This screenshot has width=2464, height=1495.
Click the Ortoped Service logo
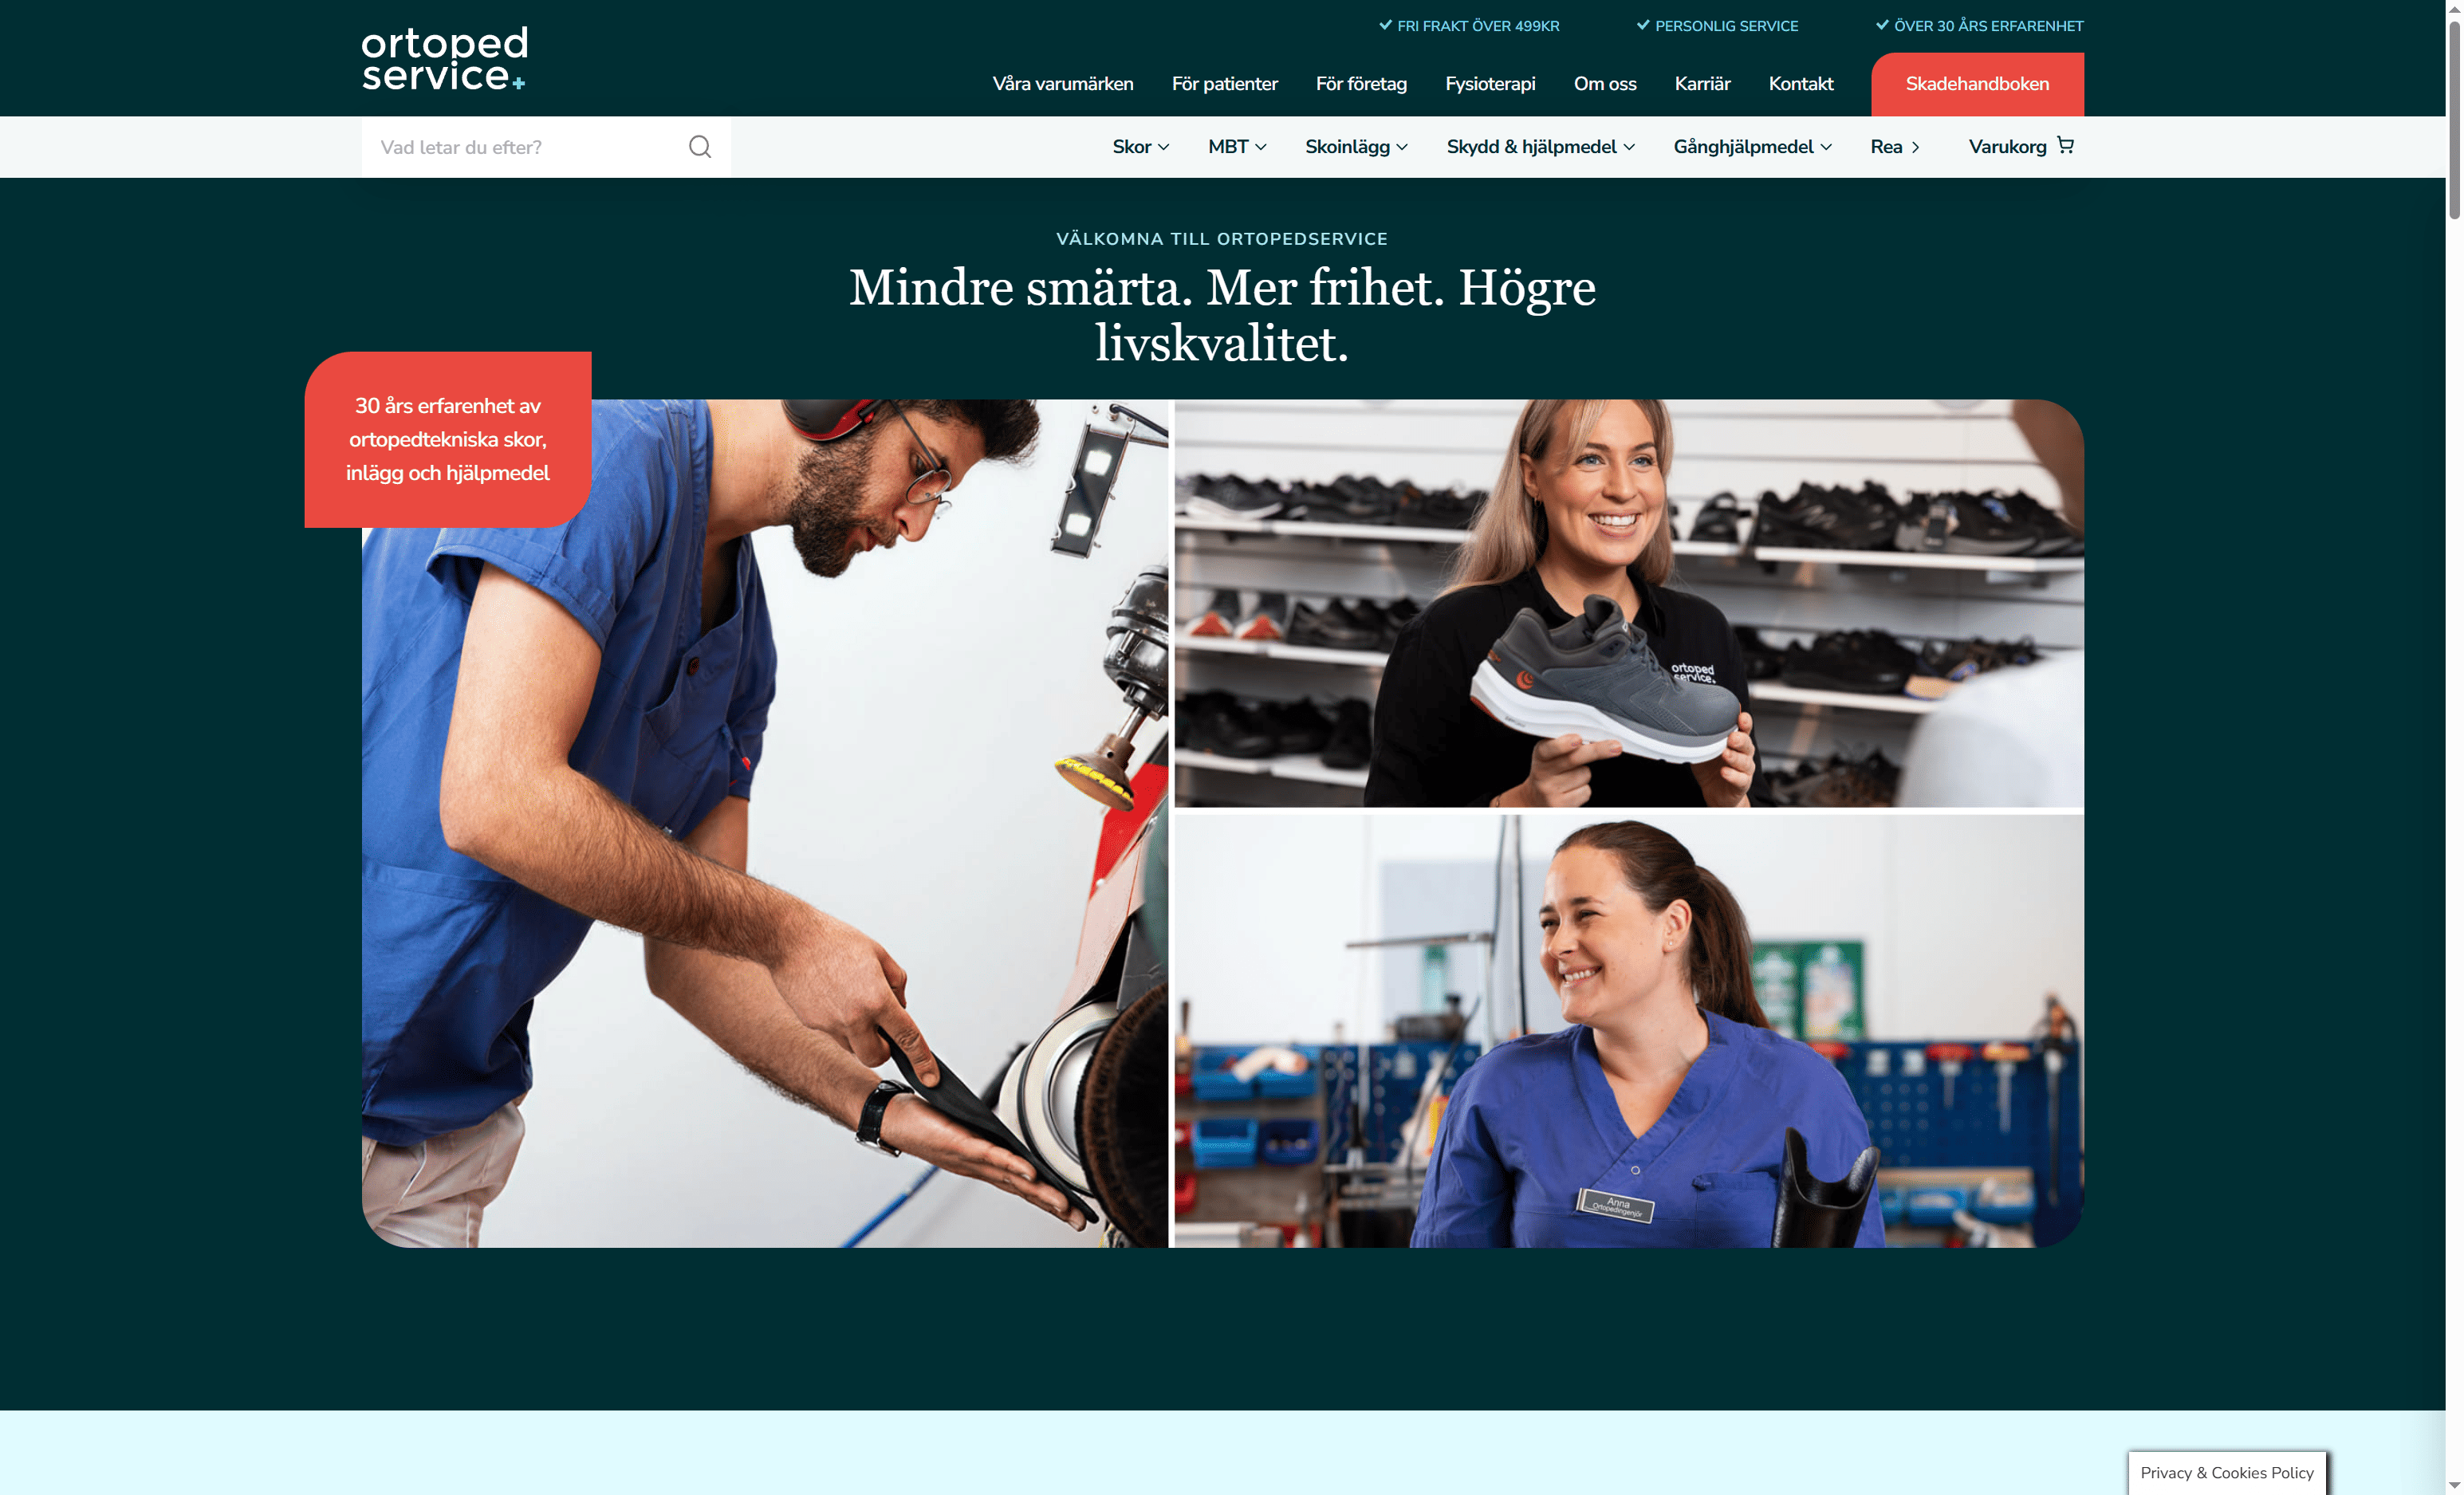click(x=444, y=59)
